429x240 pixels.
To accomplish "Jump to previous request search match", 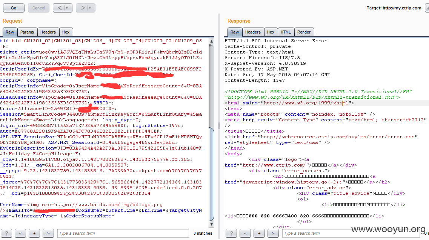I will click(20, 233).
